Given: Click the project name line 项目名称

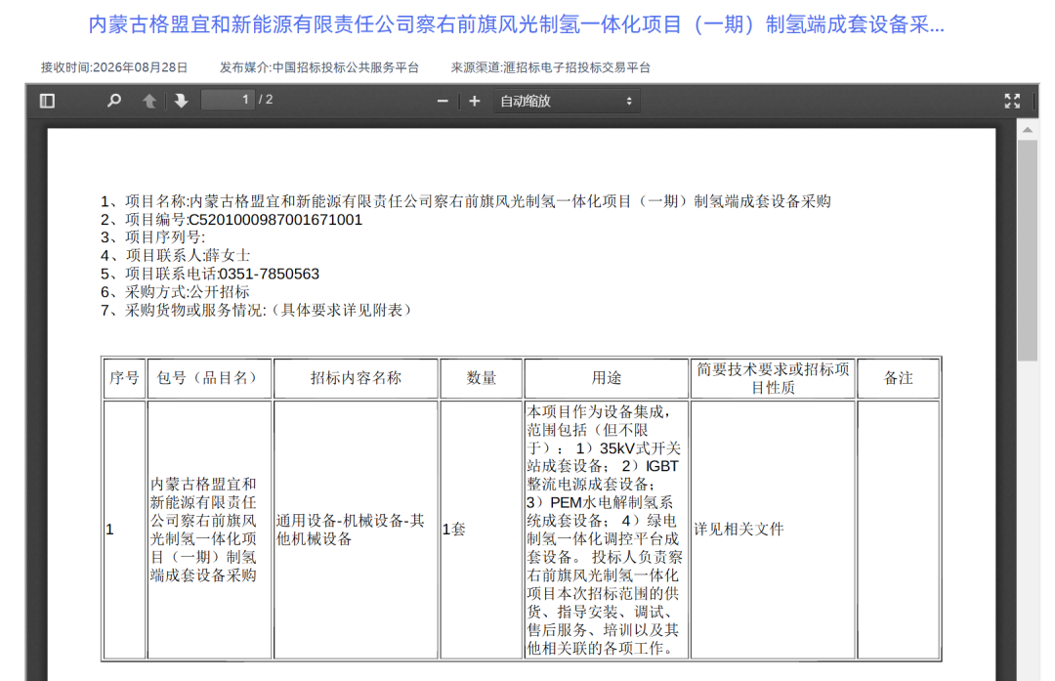Looking at the screenshot, I should coord(466,201).
